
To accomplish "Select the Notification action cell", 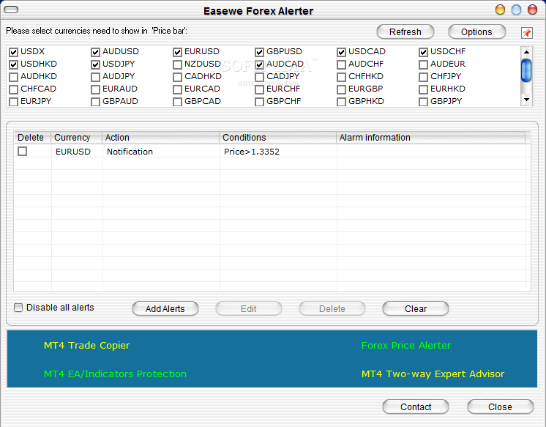I will (161, 152).
